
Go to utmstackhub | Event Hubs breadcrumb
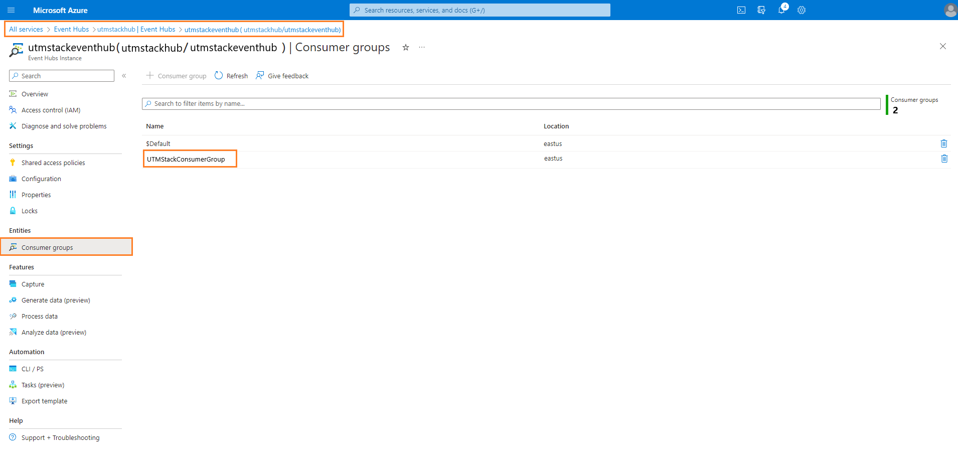[x=136, y=29]
